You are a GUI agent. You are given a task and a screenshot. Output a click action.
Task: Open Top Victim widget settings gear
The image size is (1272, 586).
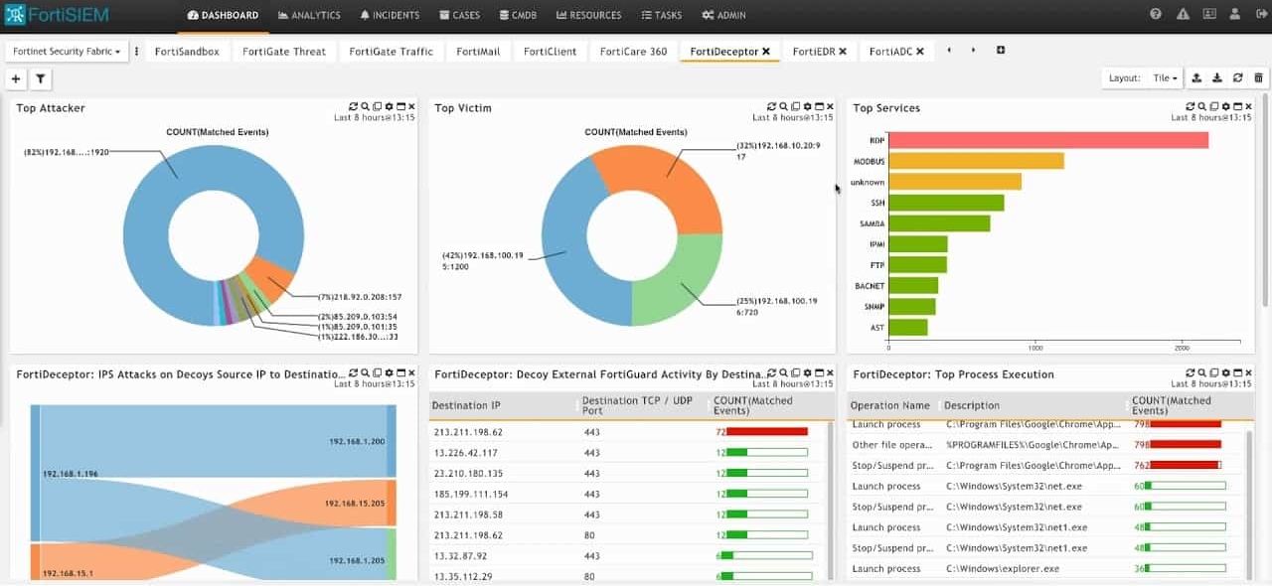point(807,106)
